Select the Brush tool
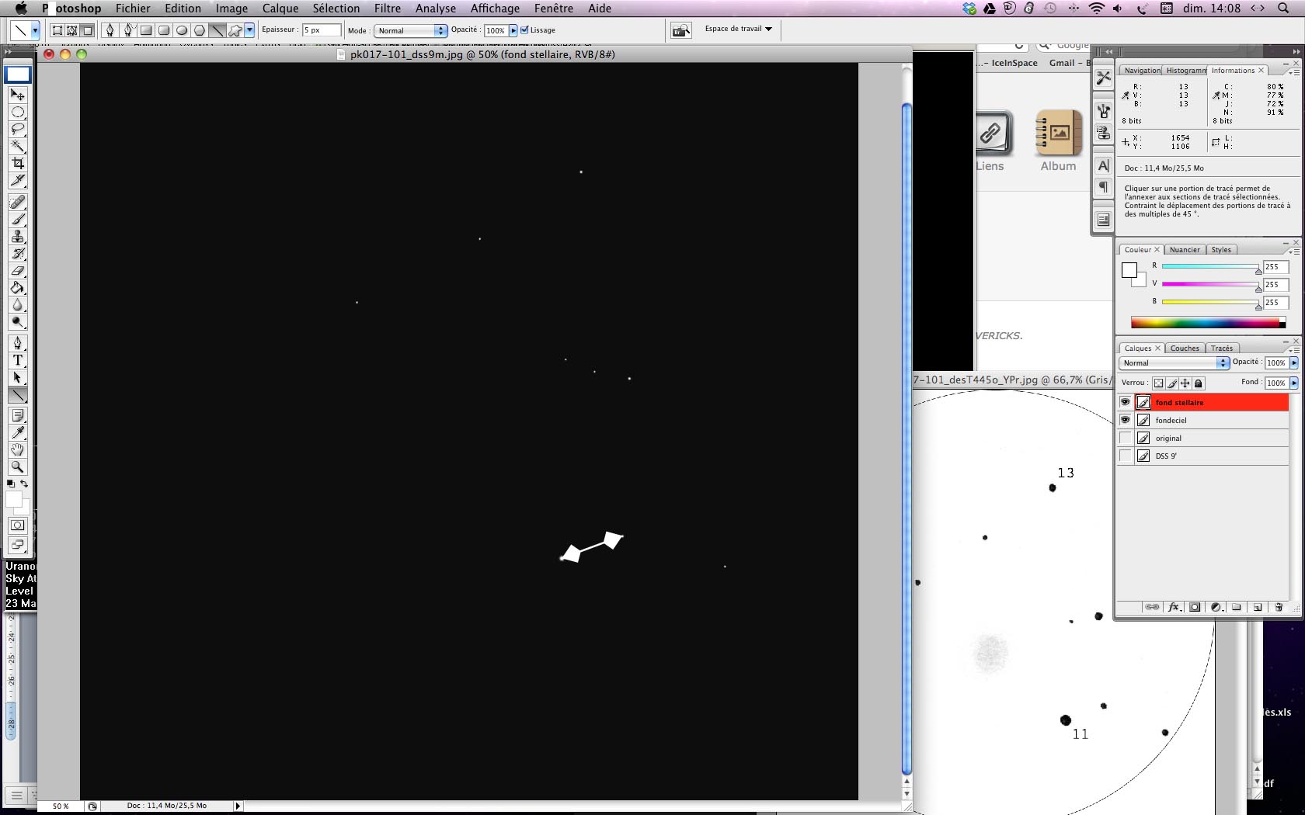 coord(17,219)
